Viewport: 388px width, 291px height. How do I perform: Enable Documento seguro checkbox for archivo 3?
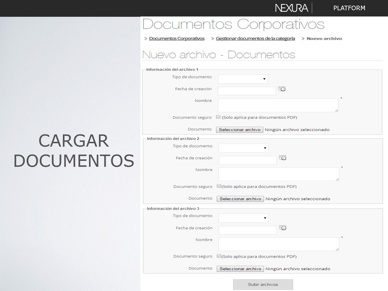219,256
